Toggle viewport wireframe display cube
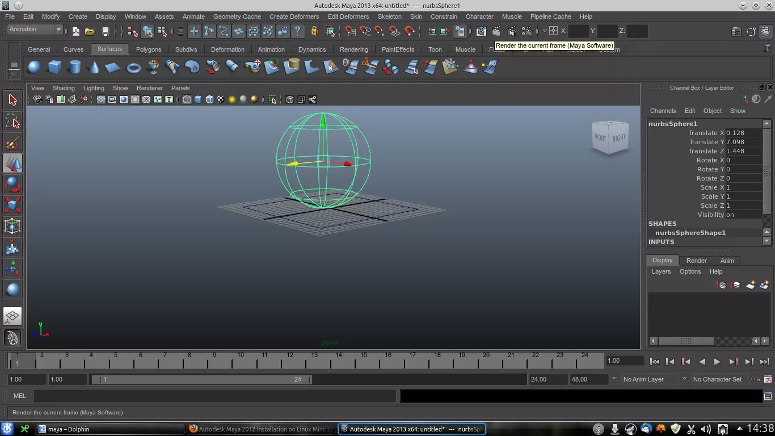The image size is (775, 436). pyautogui.click(x=187, y=99)
